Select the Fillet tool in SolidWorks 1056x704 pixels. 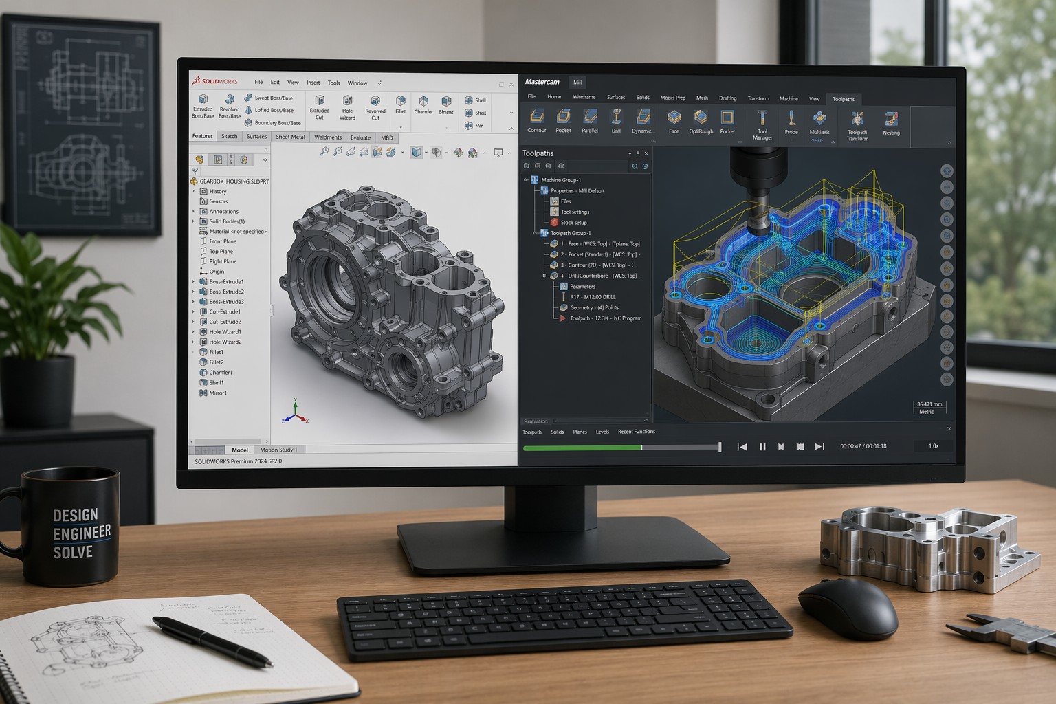[401, 104]
